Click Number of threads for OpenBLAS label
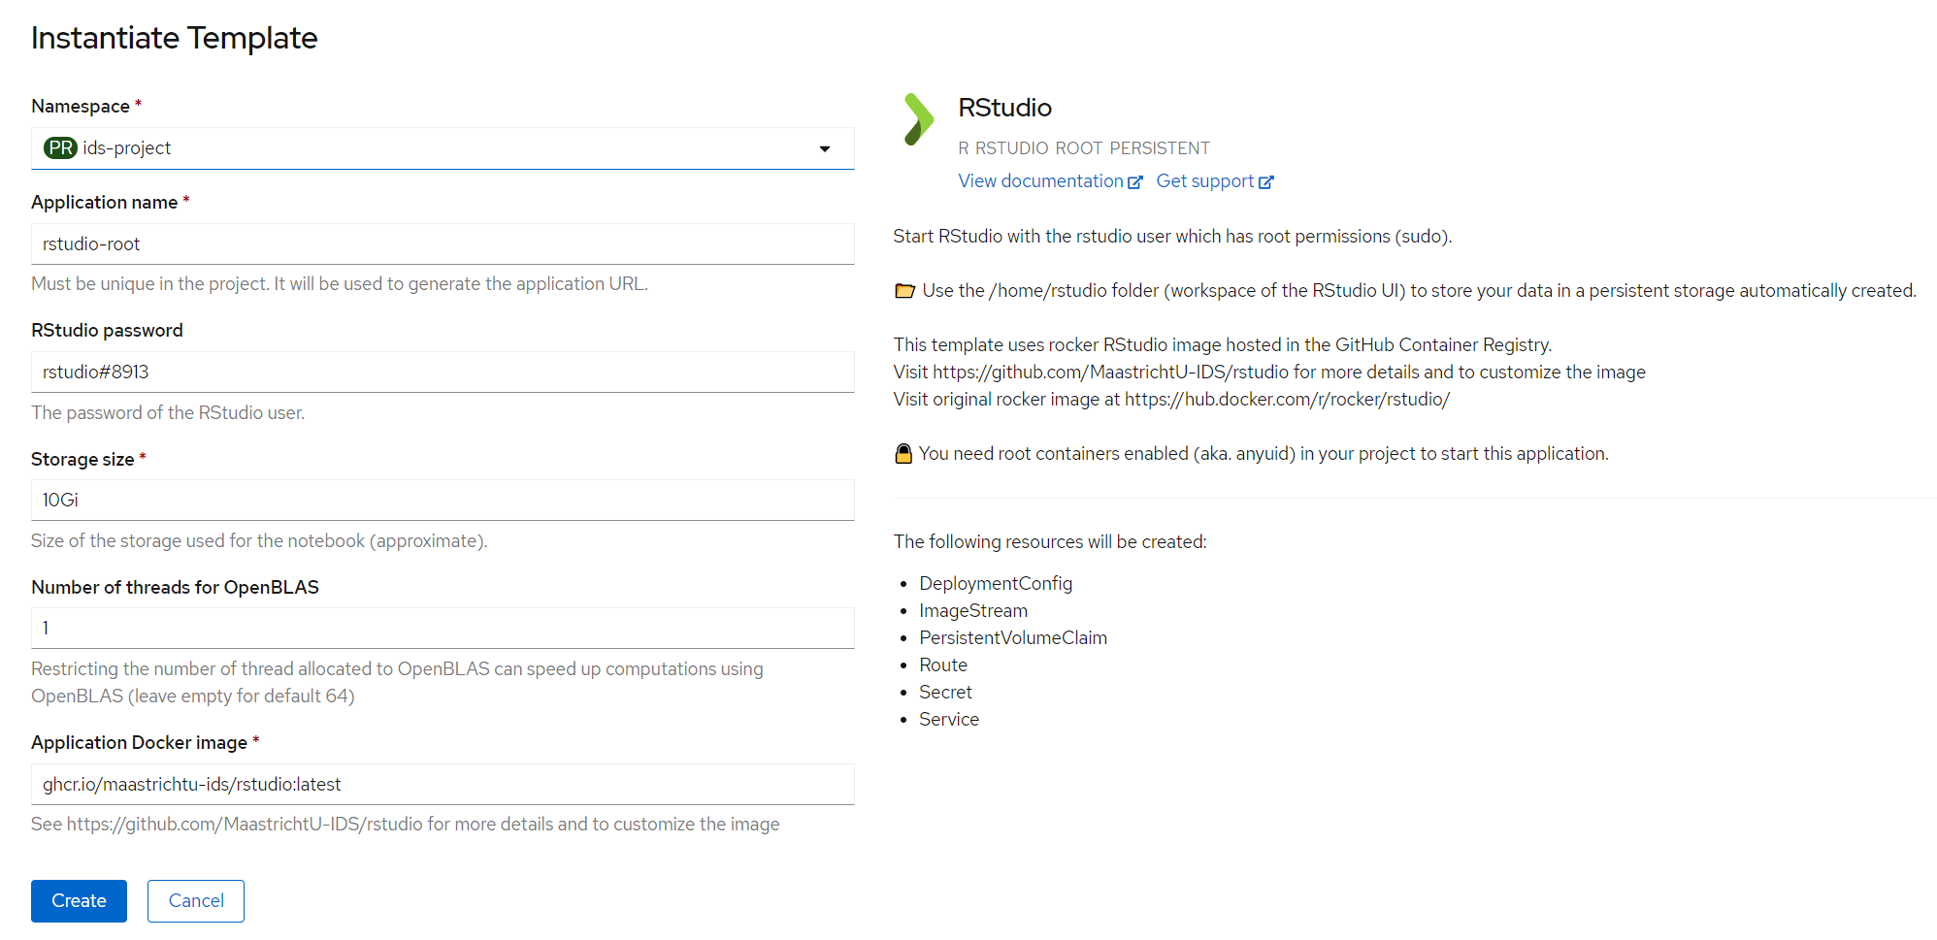This screenshot has width=1937, height=940. pos(175,588)
